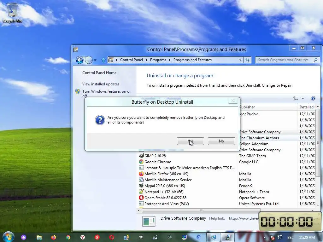This screenshot has width=323, height=242.
Task: Open the help link in details pane
Action: click(244, 218)
